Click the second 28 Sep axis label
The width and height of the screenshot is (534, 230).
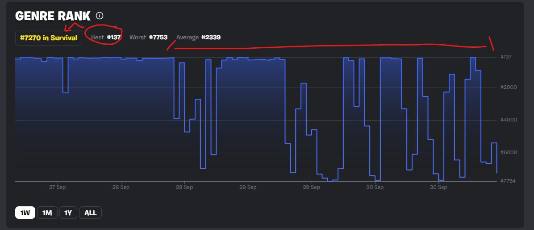[x=184, y=187]
